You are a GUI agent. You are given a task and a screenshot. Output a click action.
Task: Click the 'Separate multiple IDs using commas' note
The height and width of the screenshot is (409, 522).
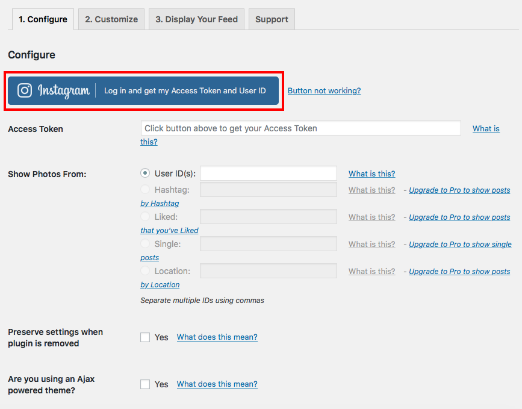coord(202,301)
